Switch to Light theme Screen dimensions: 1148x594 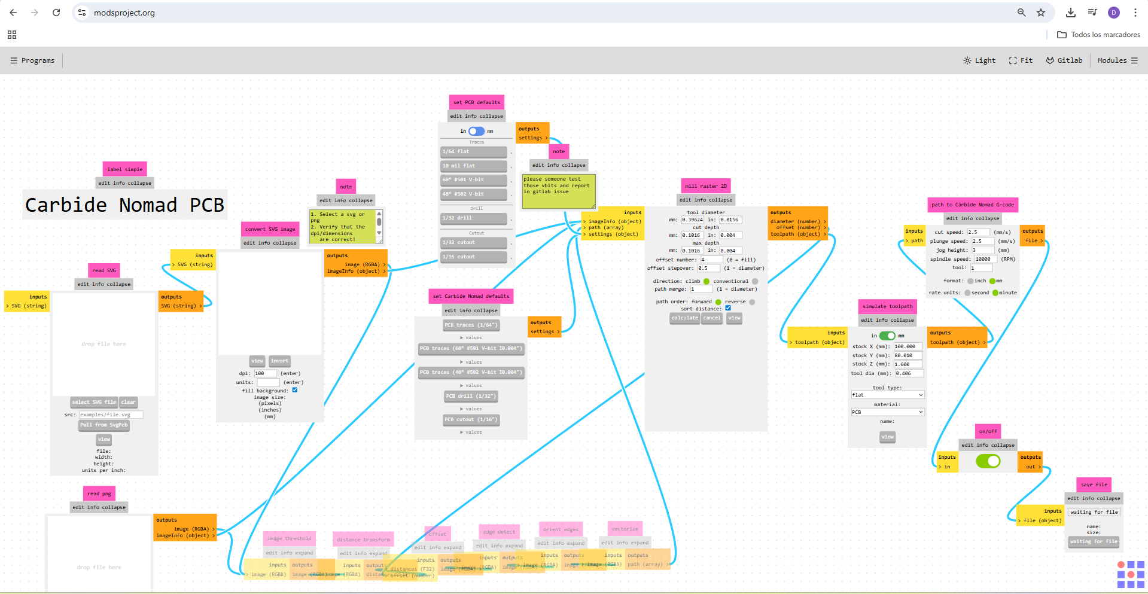tap(979, 60)
